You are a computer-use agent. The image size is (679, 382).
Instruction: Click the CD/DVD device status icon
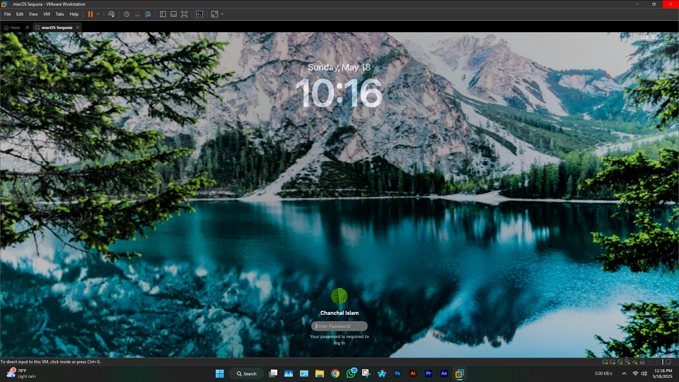tap(620, 362)
